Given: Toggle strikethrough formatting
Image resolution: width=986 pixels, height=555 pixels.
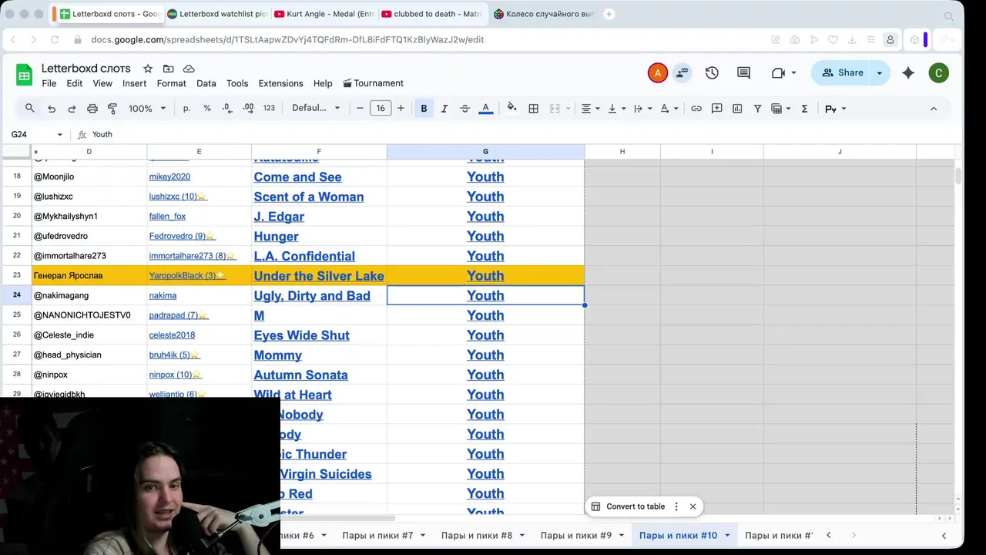Looking at the screenshot, I should 464,109.
